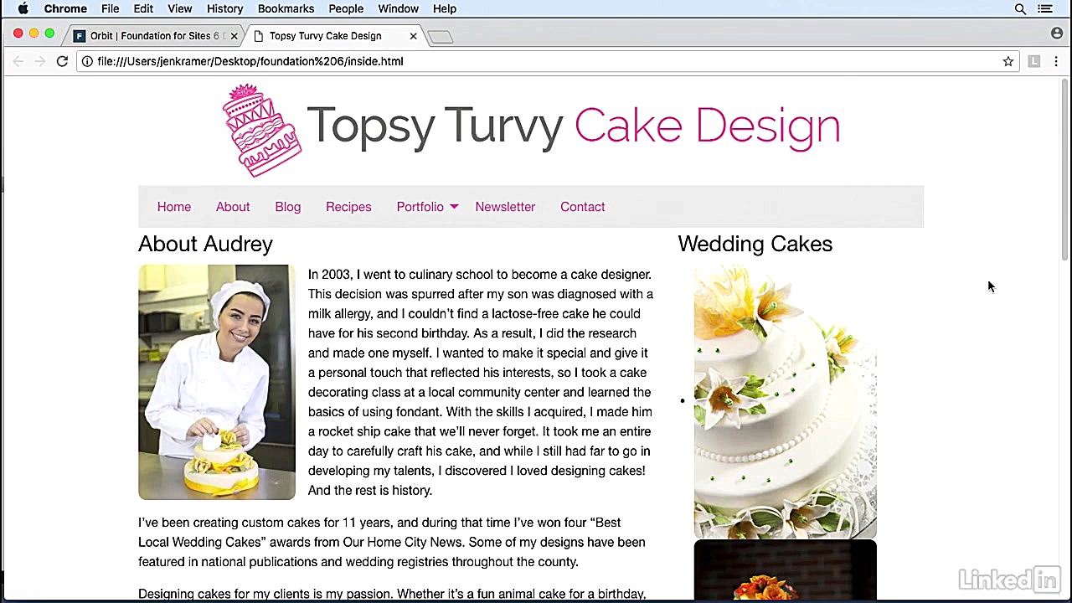Open the Chrome profile icon
This screenshot has width=1072, height=603.
(x=1057, y=33)
